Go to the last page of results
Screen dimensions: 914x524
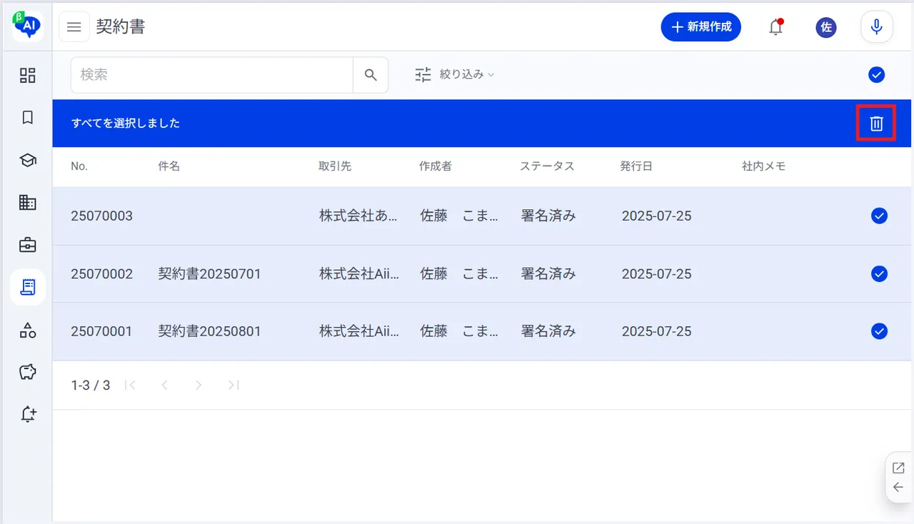pos(233,386)
